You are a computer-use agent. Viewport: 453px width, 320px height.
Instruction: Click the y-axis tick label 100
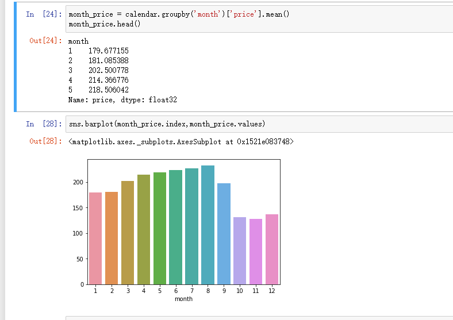pos(78,233)
